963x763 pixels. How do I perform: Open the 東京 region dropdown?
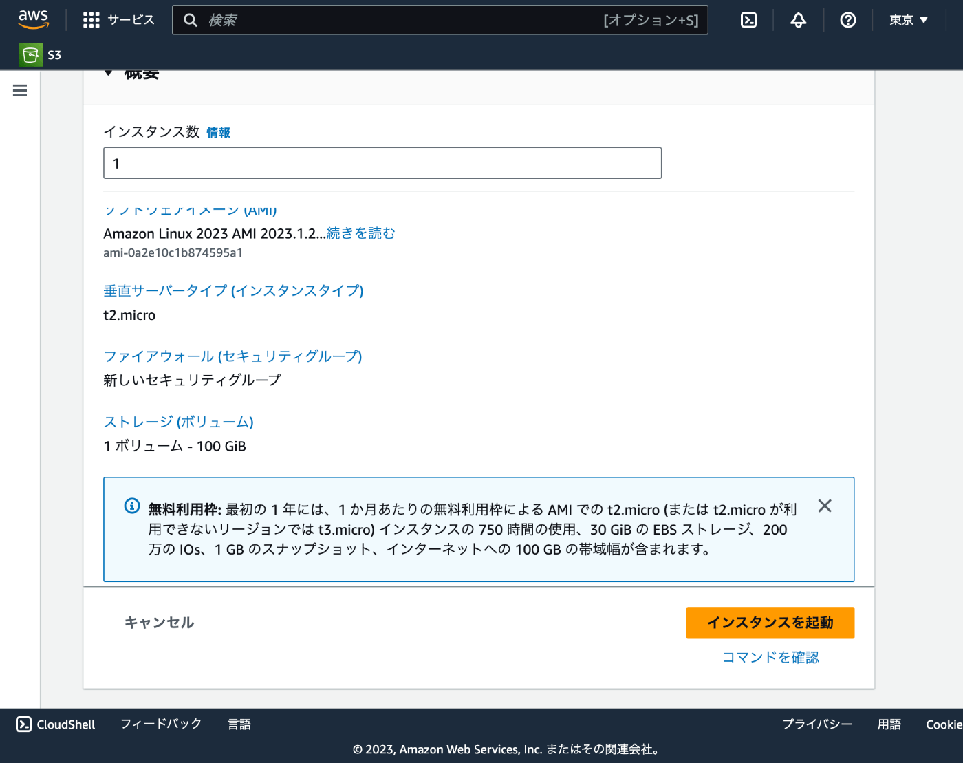909,20
